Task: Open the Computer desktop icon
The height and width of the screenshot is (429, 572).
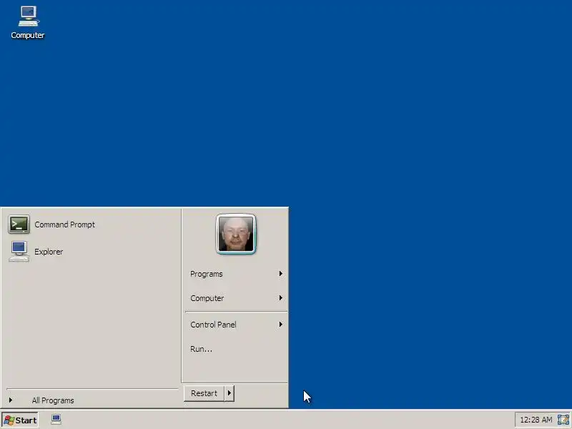Action: tap(28, 22)
